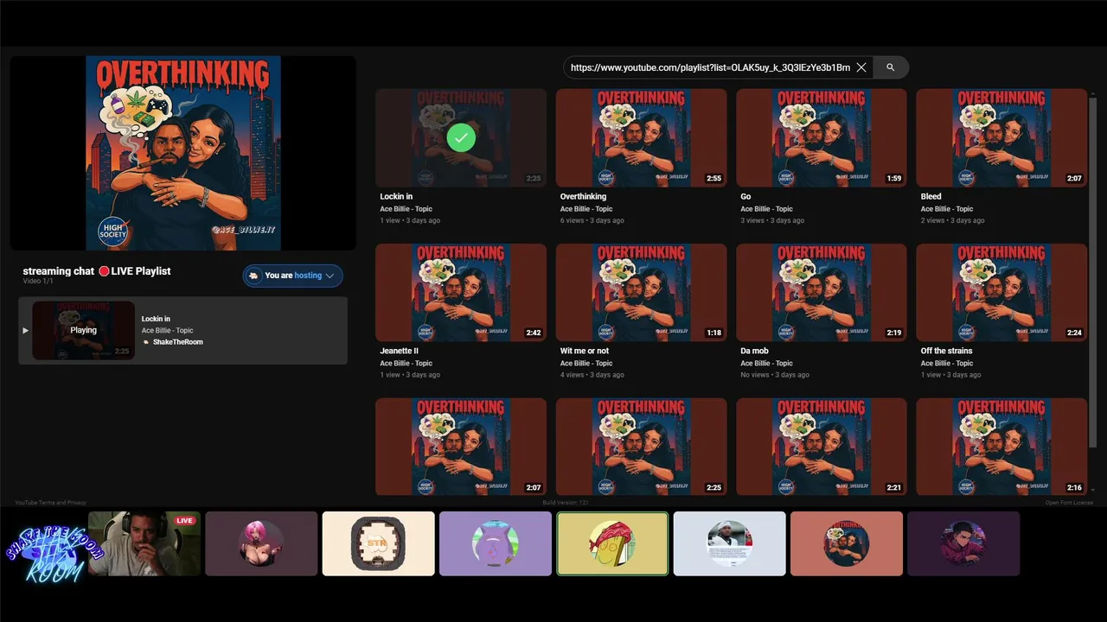This screenshot has height=622, width=1107.
Task: Select the Da mob video thumbnail
Action: (822, 292)
